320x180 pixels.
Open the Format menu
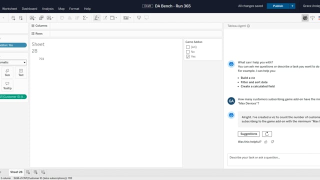point(74,9)
